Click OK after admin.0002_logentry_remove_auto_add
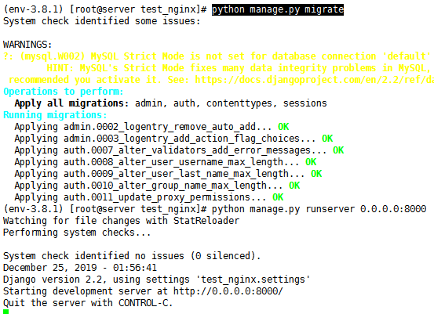434x314 pixels. tap(283, 127)
